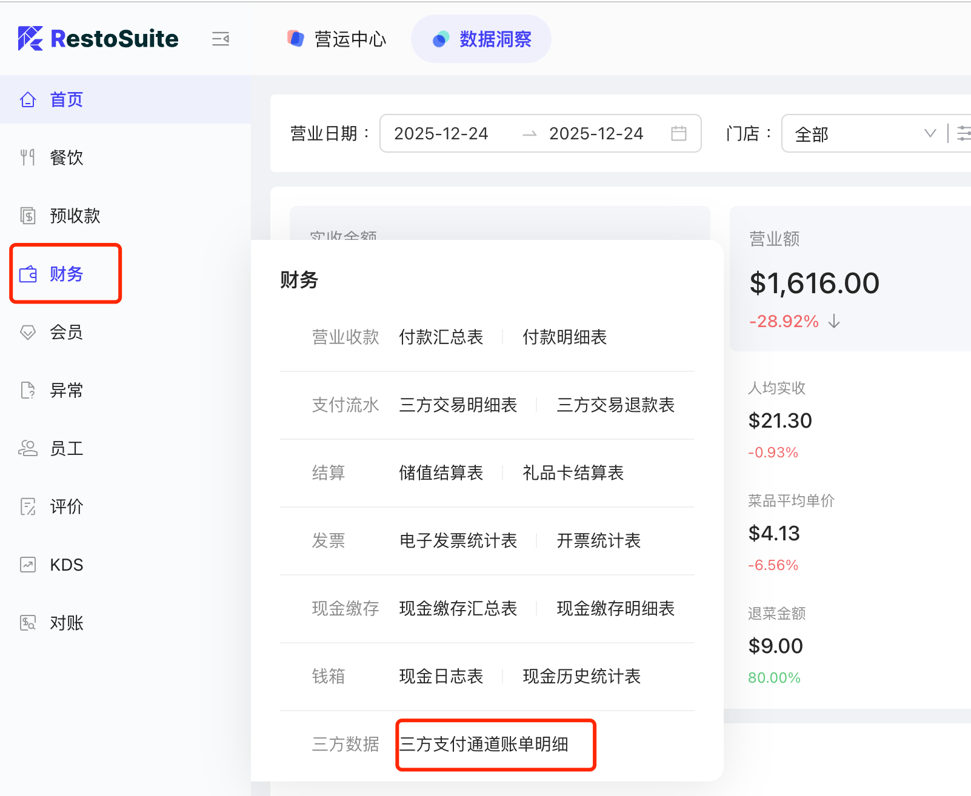Collapse the sidebar using the menu fold icon
This screenshot has width=971, height=796.
tap(221, 39)
